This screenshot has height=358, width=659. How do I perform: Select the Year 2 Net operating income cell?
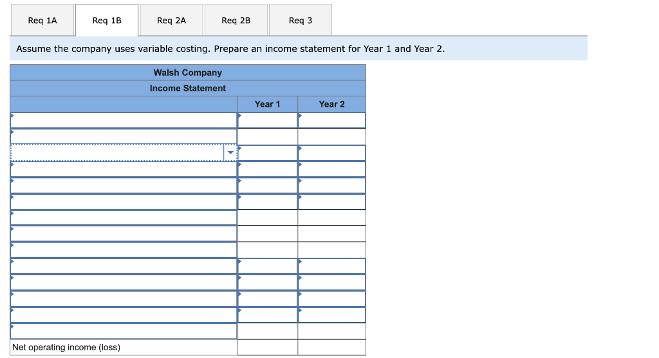point(332,348)
